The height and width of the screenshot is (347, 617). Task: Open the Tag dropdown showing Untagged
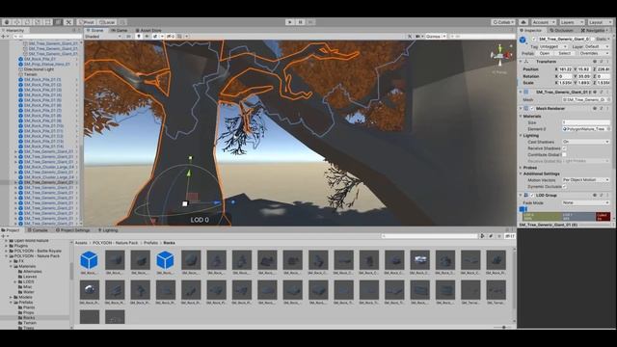click(552, 47)
